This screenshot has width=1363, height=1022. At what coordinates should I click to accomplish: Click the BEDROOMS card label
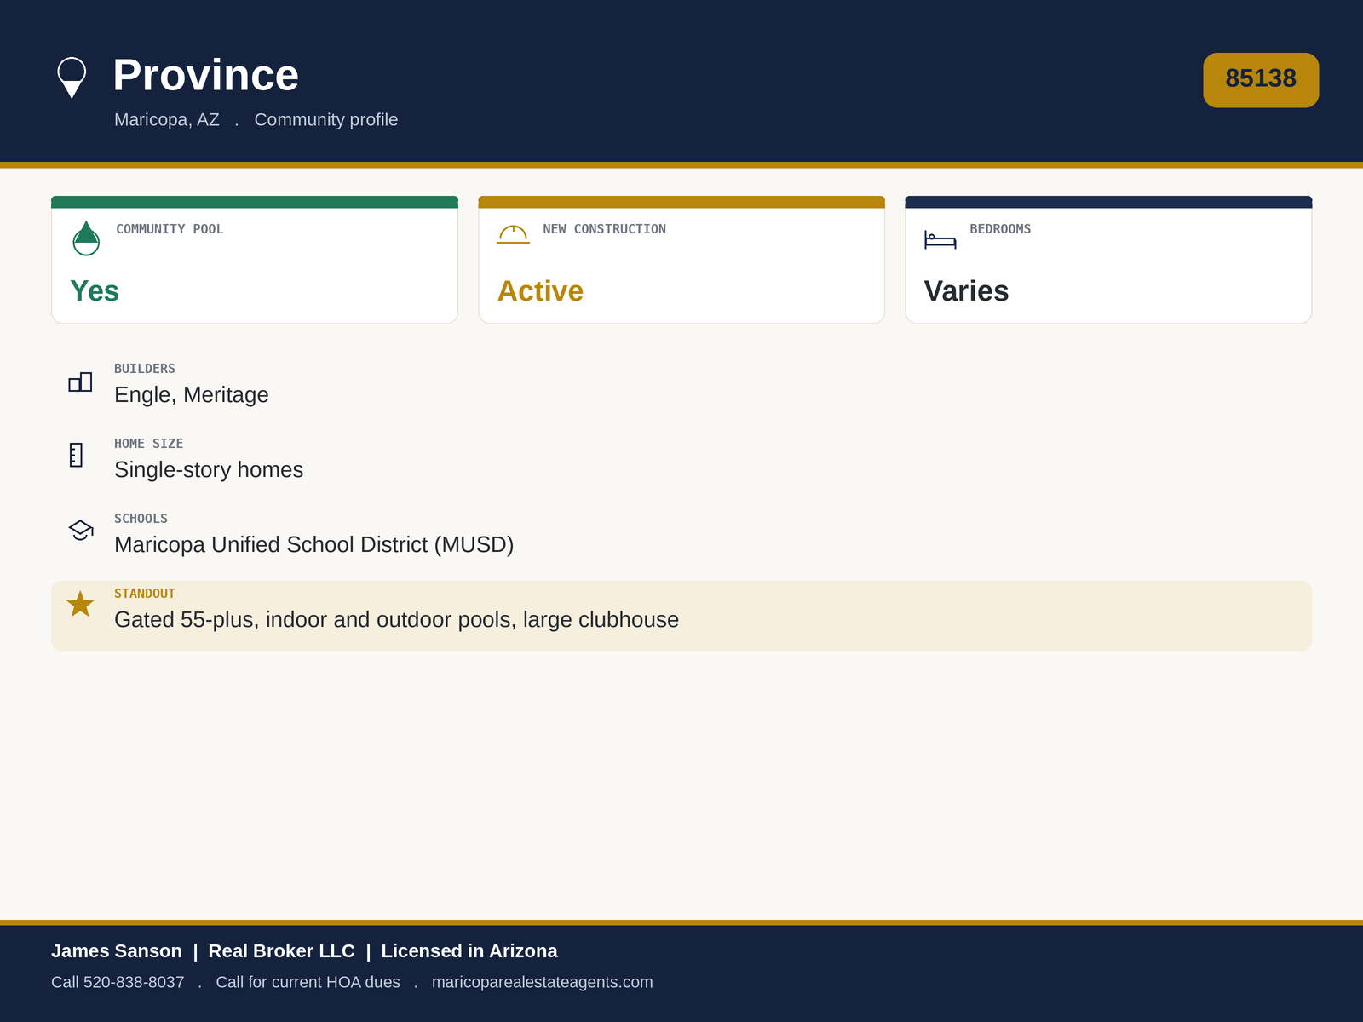tap(1000, 229)
